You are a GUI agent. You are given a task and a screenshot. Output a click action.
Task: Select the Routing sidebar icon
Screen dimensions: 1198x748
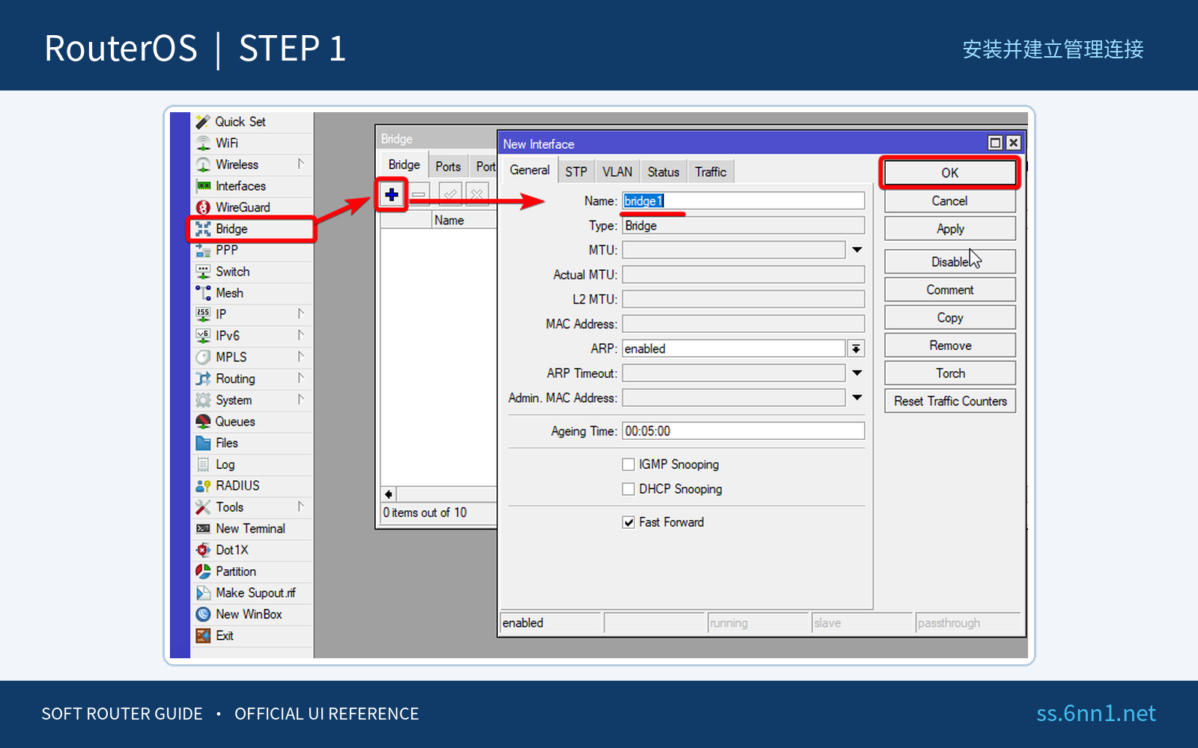[203, 378]
